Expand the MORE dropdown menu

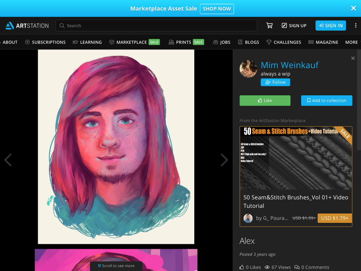(352, 42)
